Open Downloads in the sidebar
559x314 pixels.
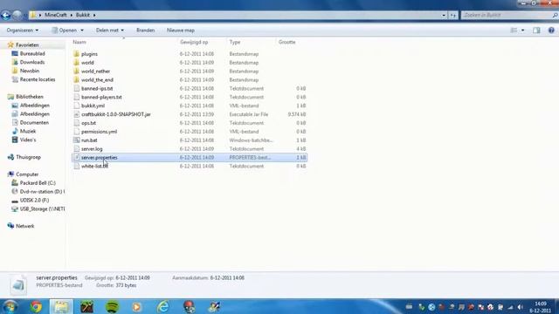(x=32, y=62)
